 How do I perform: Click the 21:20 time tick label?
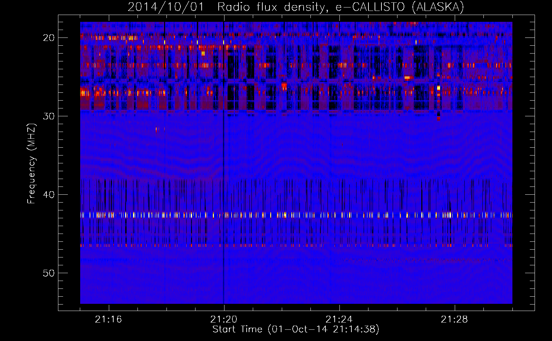[224, 320]
